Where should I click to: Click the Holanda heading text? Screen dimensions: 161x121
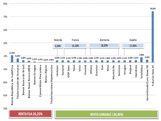(x=58, y=40)
